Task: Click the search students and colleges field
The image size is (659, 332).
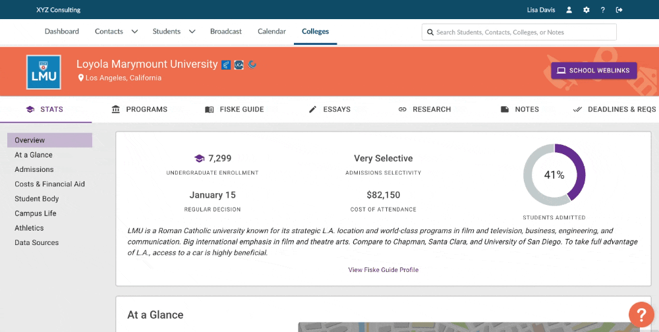Action: click(x=519, y=32)
